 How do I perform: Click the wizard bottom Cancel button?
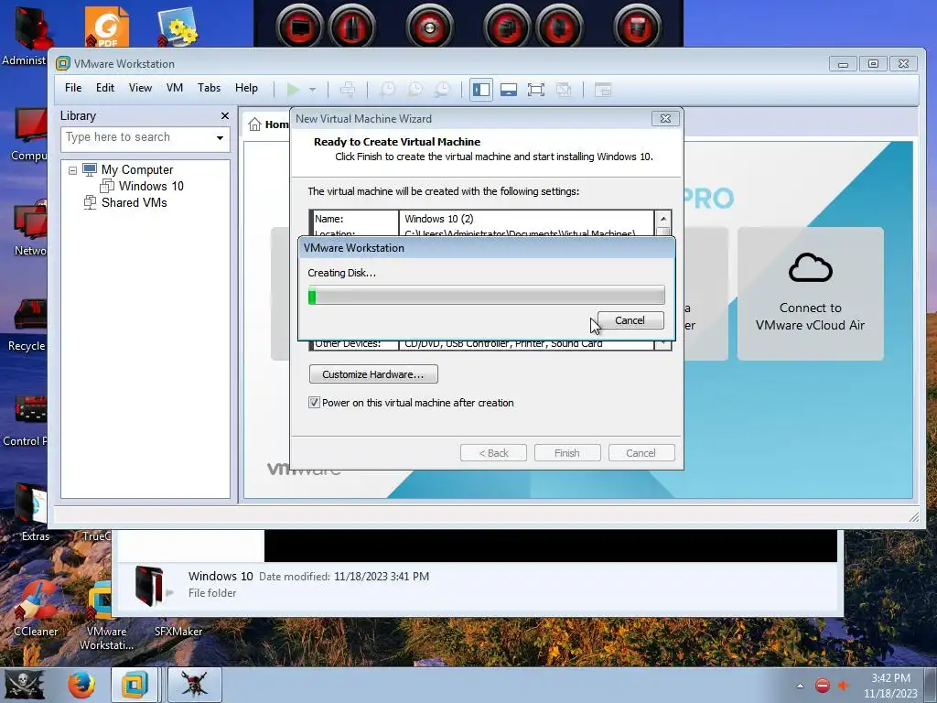[x=641, y=453]
